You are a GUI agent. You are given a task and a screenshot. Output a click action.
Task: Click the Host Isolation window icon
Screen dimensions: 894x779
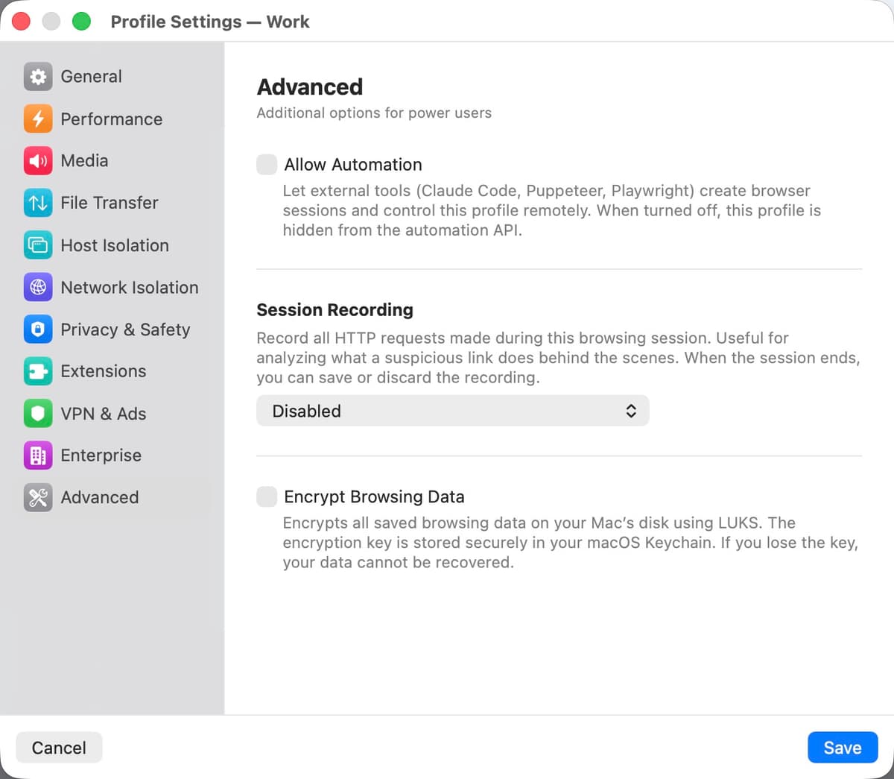pos(38,245)
